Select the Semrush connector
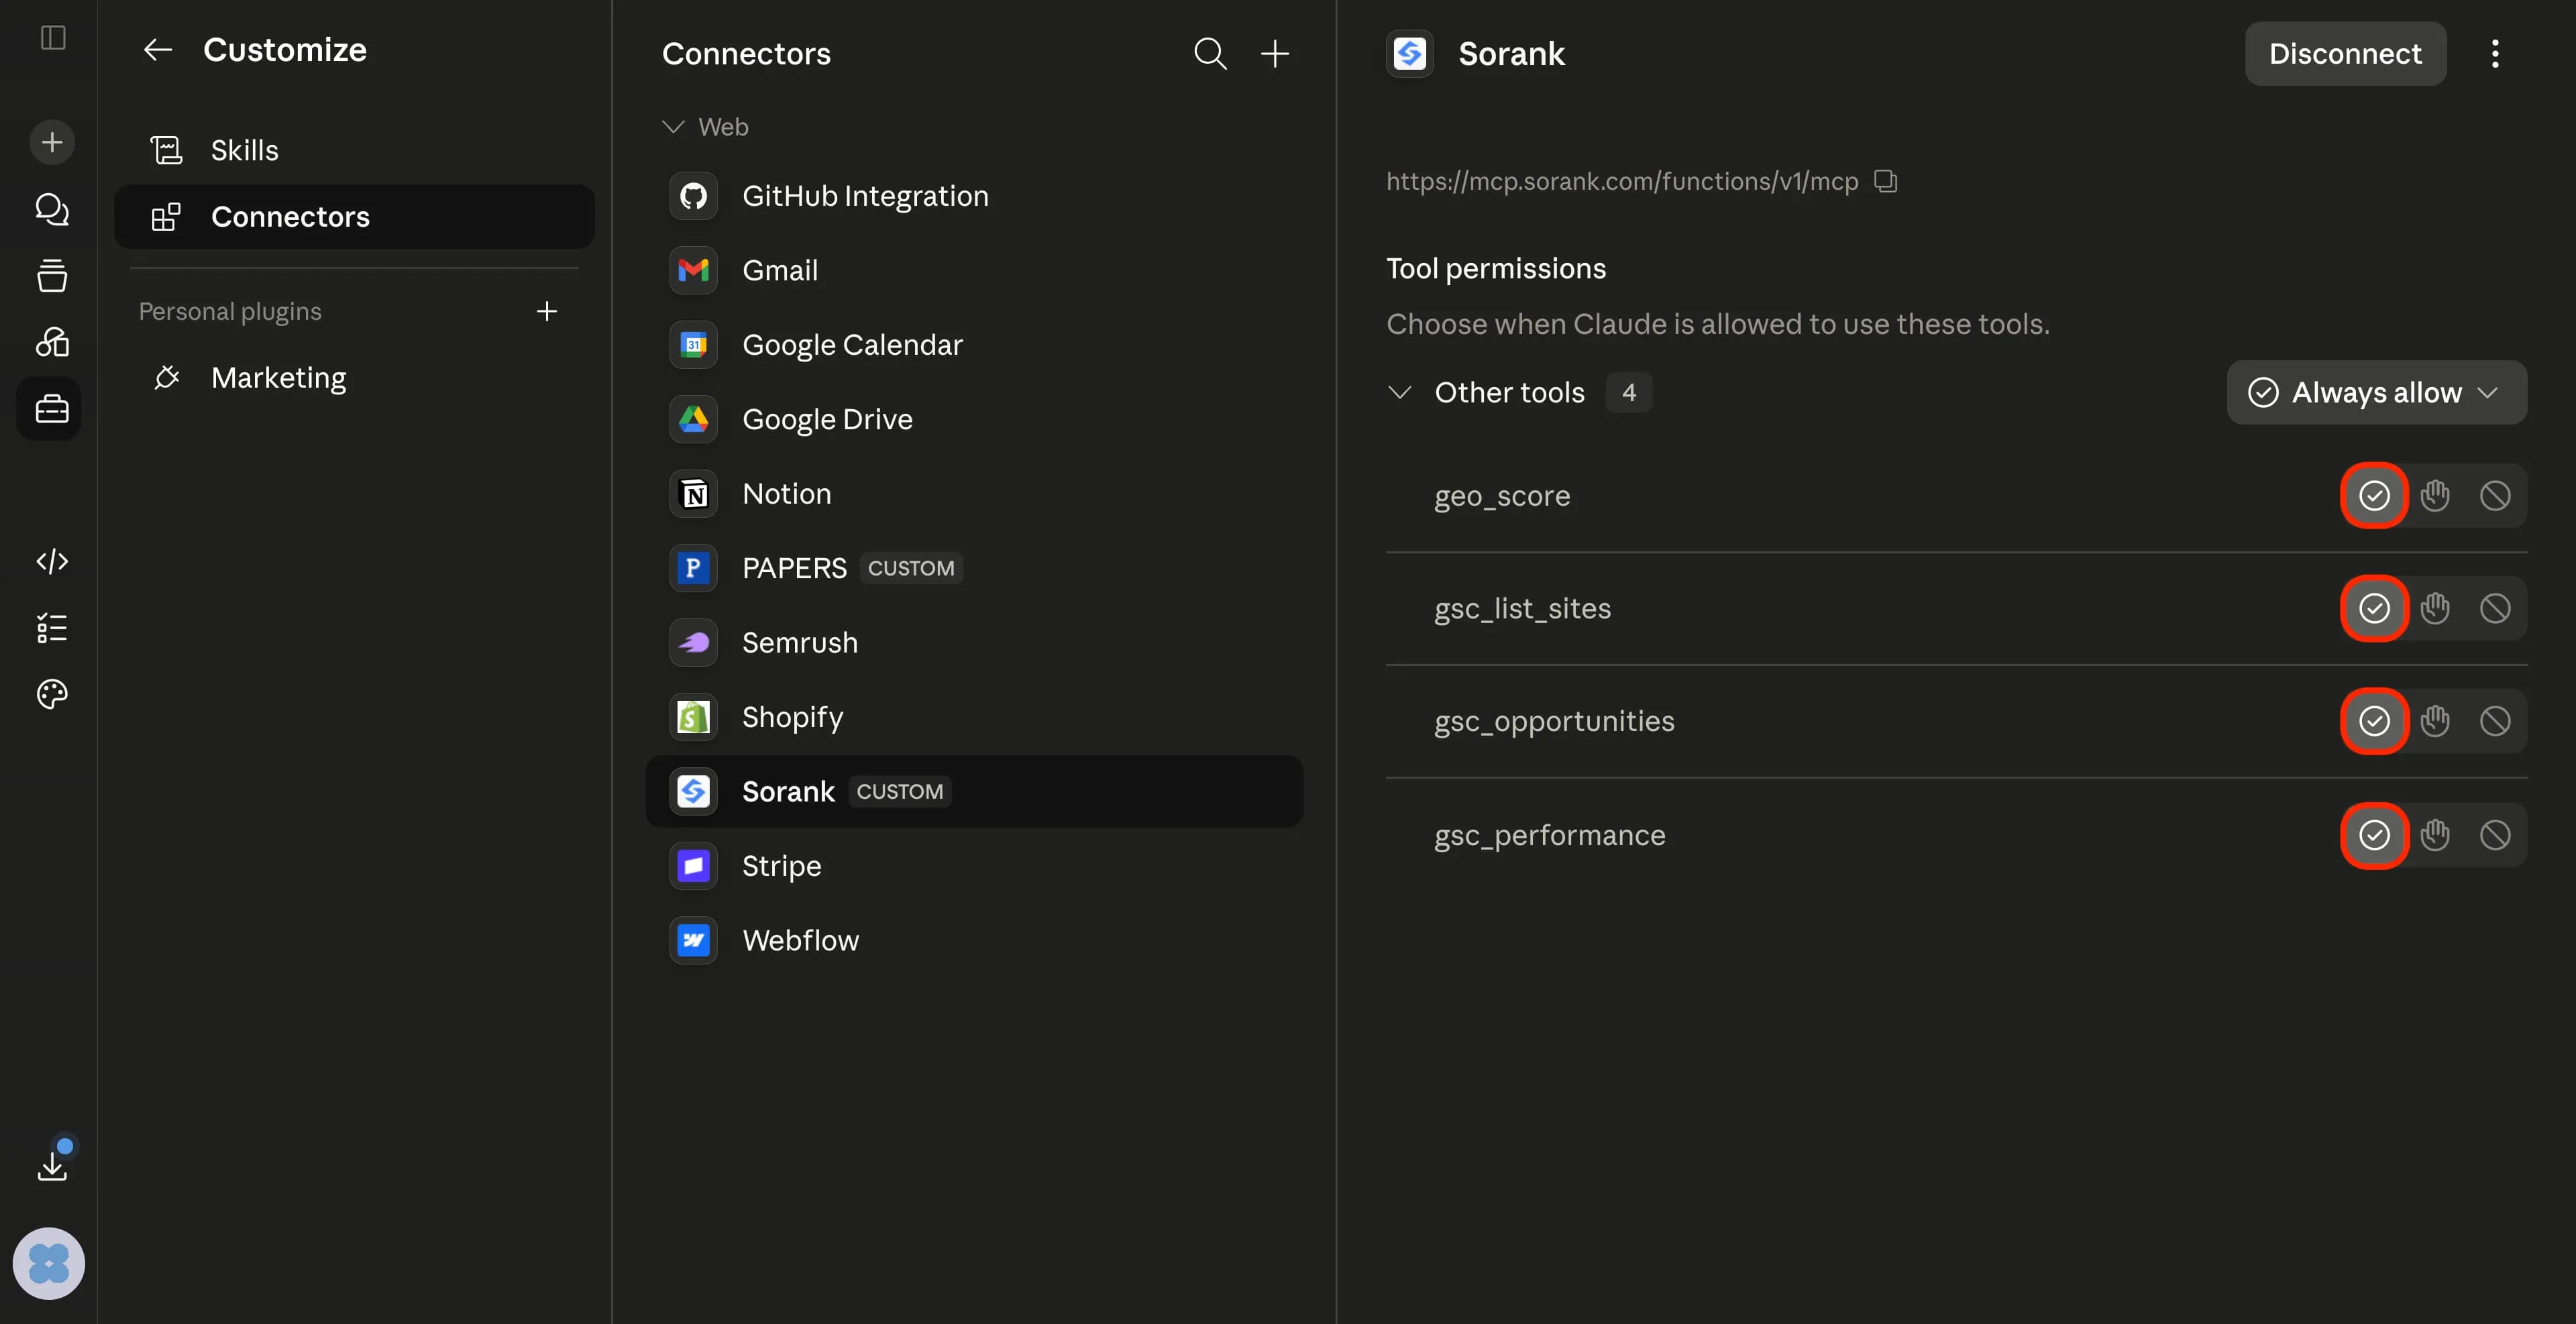Screen dimensions: 2576x1324 pos(974,643)
